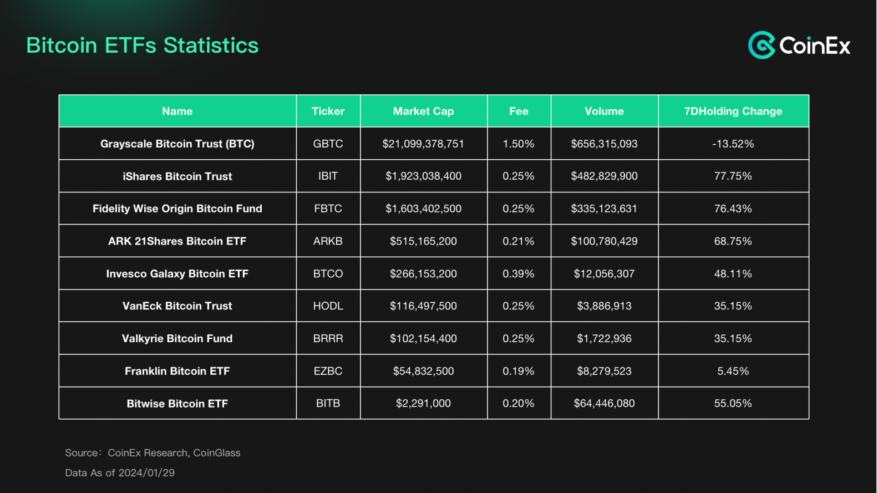Image resolution: width=878 pixels, height=493 pixels.
Task: Click the 7DHolding Change column header
Action: (x=733, y=111)
